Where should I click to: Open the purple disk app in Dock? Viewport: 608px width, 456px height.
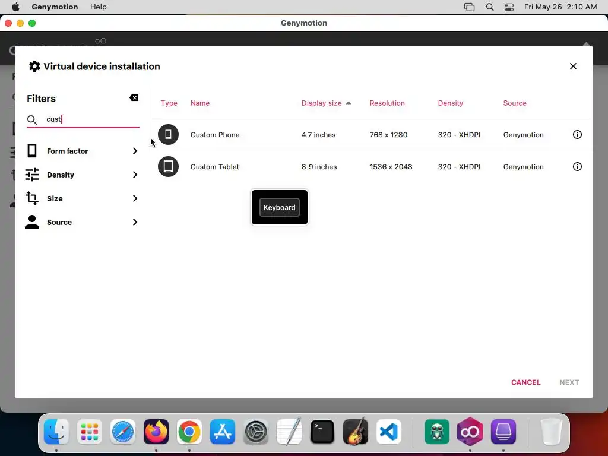point(503,432)
